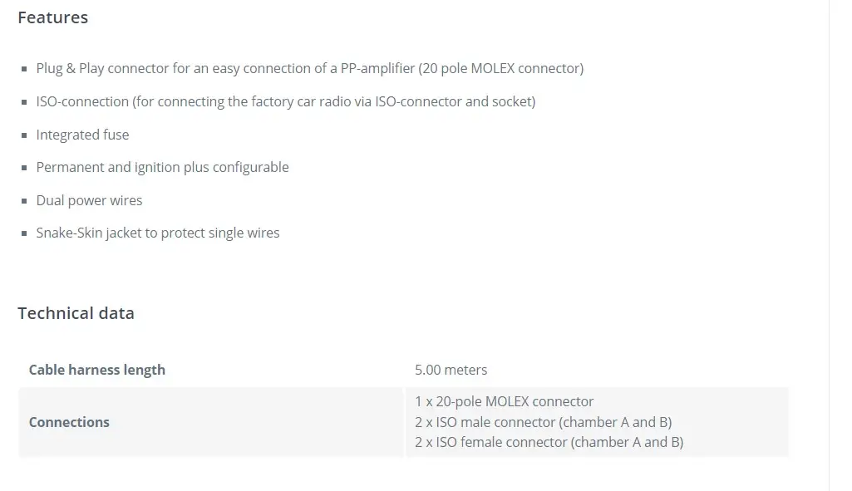This screenshot has height=491, width=852.
Task: Select the Integrated fuse list item
Action: click(82, 135)
